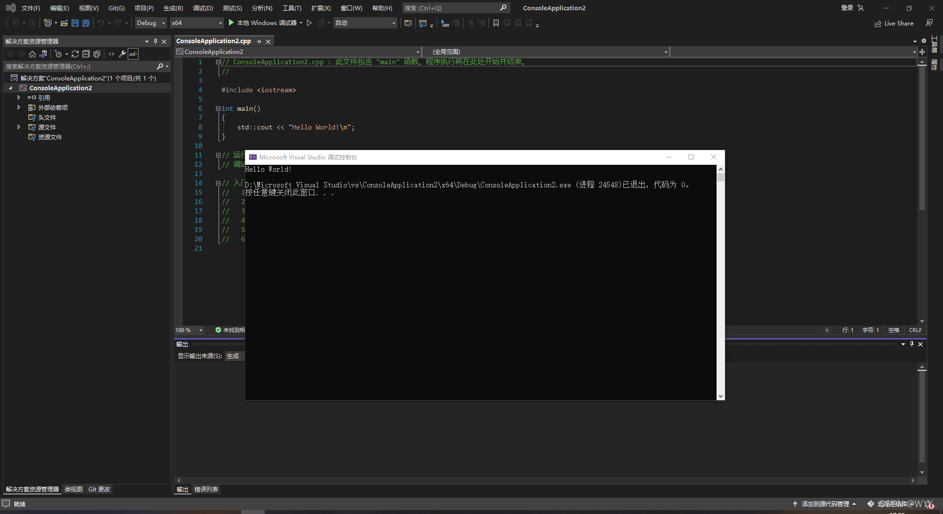Click the 登录 sign-in link
Screen dimensions: 943x514
point(847,8)
